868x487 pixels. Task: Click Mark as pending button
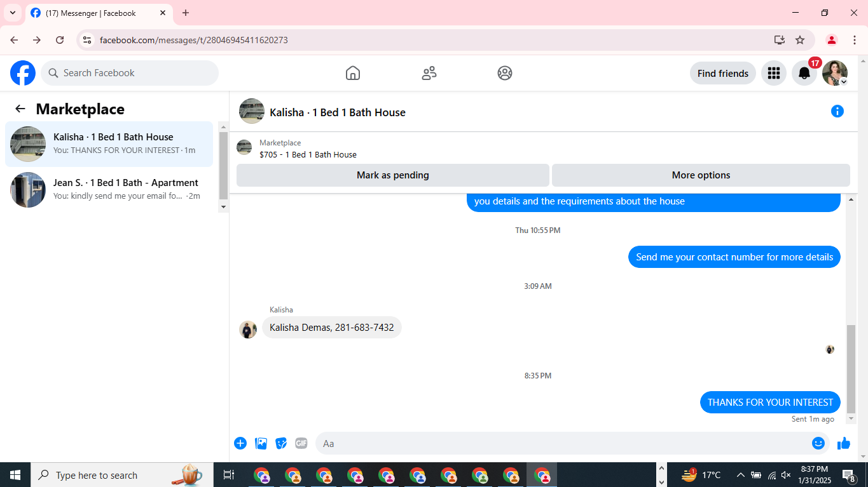393,175
